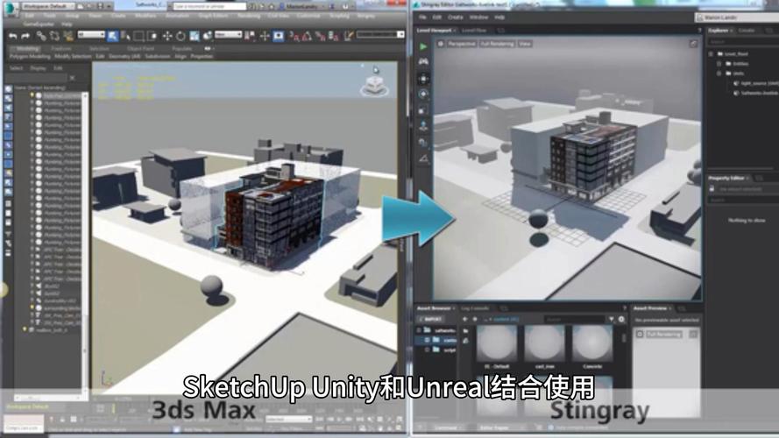Clear the Scene Explorer search filter
This screenshot has width=779, height=438.
click(x=72, y=78)
